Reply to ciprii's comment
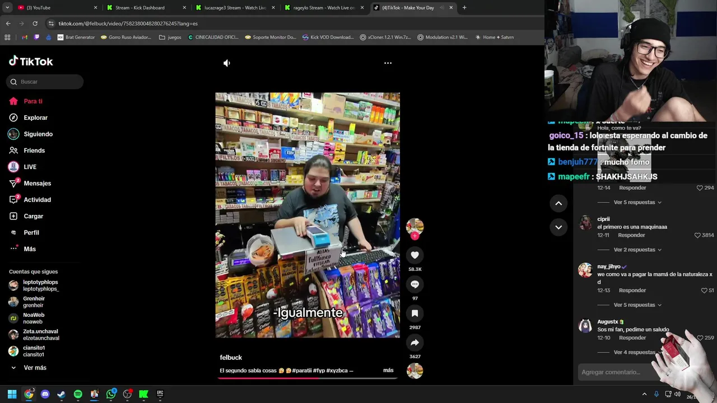This screenshot has width=717, height=403. (631, 235)
